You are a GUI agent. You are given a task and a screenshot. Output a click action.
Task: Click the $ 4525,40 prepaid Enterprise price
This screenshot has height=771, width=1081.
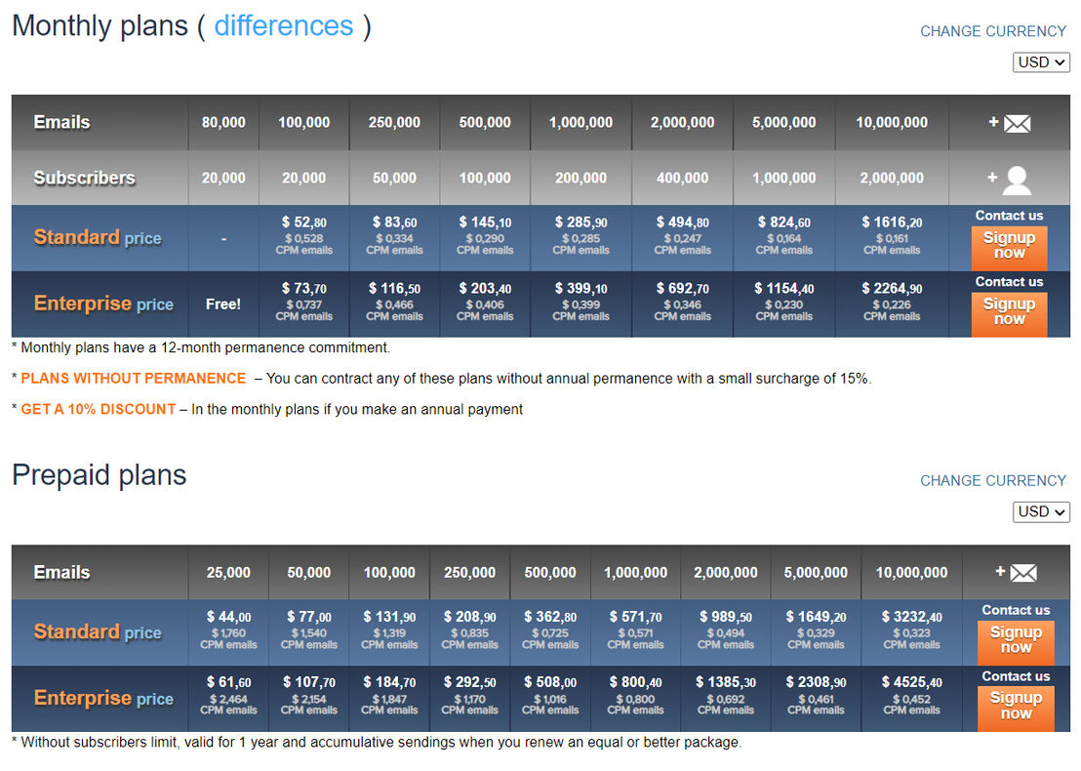pos(912,682)
